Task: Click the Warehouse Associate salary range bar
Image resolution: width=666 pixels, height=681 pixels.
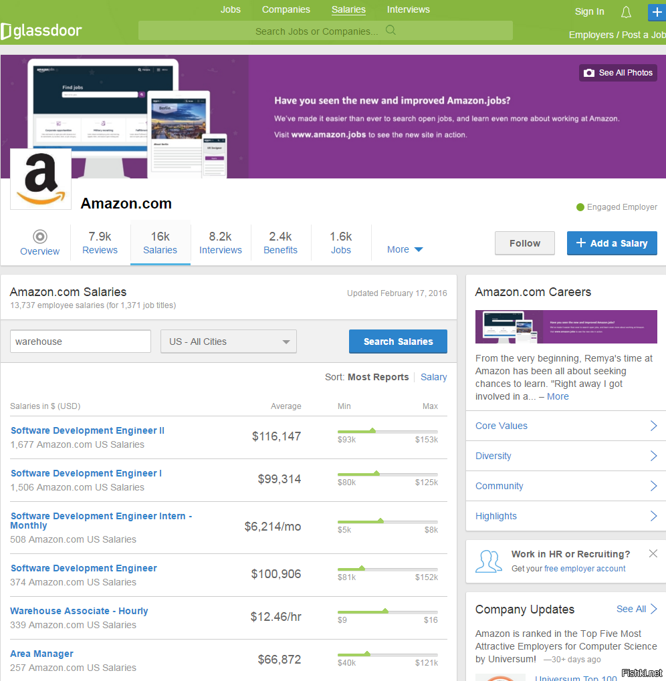Action: point(388,611)
